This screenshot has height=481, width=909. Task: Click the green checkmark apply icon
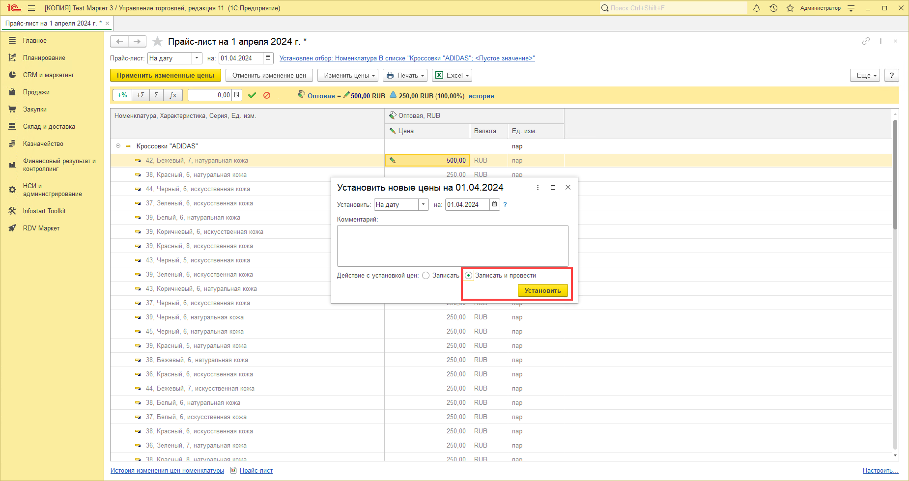pos(252,95)
